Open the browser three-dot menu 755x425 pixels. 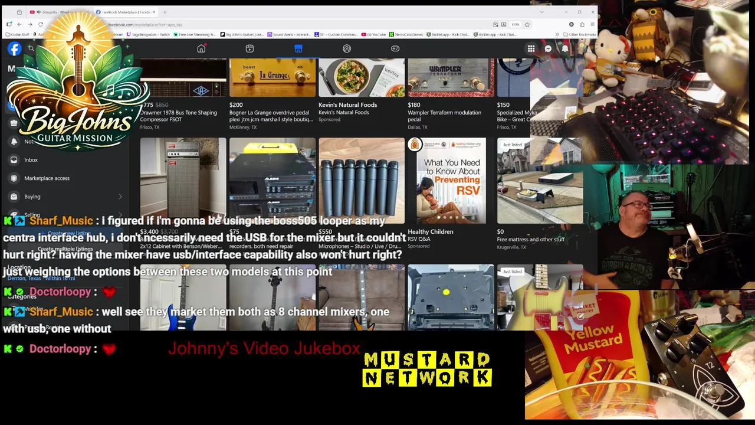click(592, 24)
